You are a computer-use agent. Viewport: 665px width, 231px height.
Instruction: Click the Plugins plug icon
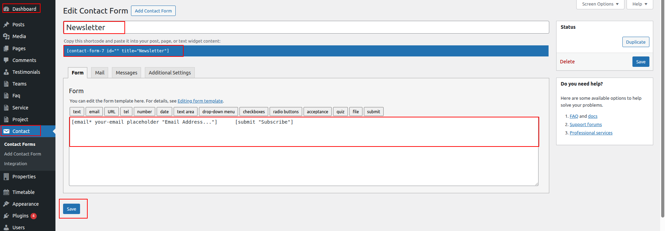(x=6, y=216)
